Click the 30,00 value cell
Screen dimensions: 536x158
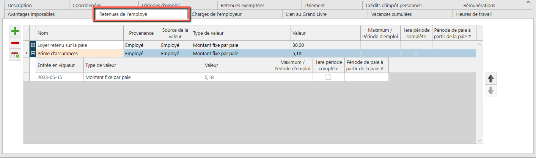pyautogui.click(x=325, y=45)
